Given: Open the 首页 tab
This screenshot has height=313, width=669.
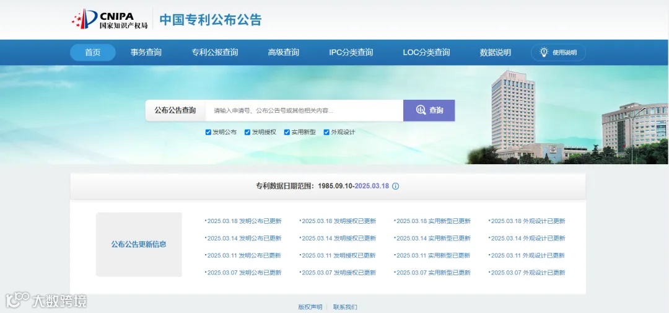Looking at the screenshot, I should [92, 53].
